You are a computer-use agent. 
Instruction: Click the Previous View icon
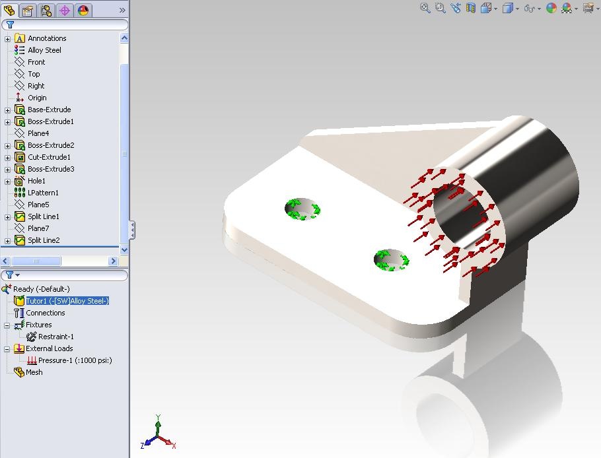(456, 8)
